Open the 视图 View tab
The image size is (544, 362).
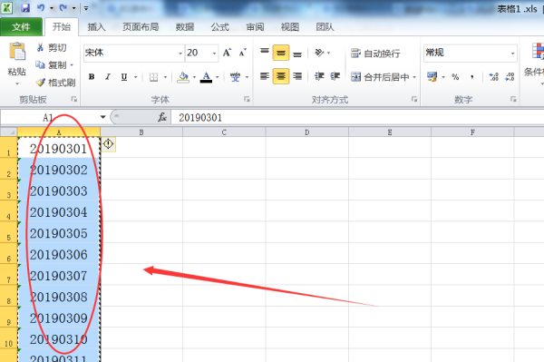coord(290,26)
